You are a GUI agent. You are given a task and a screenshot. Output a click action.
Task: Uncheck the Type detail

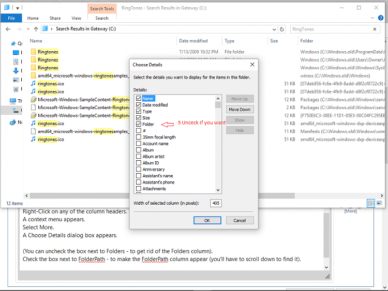(x=139, y=111)
